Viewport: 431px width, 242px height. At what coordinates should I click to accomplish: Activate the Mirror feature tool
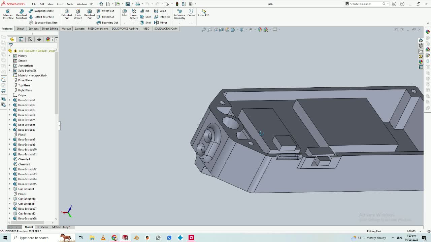(x=161, y=23)
